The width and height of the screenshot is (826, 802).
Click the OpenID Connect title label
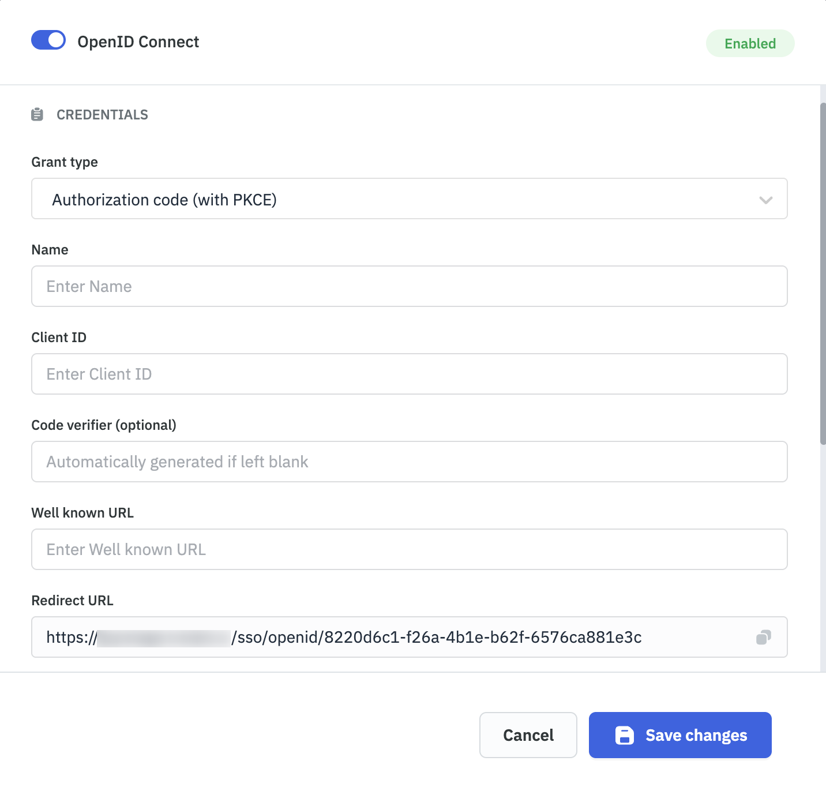(138, 41)
